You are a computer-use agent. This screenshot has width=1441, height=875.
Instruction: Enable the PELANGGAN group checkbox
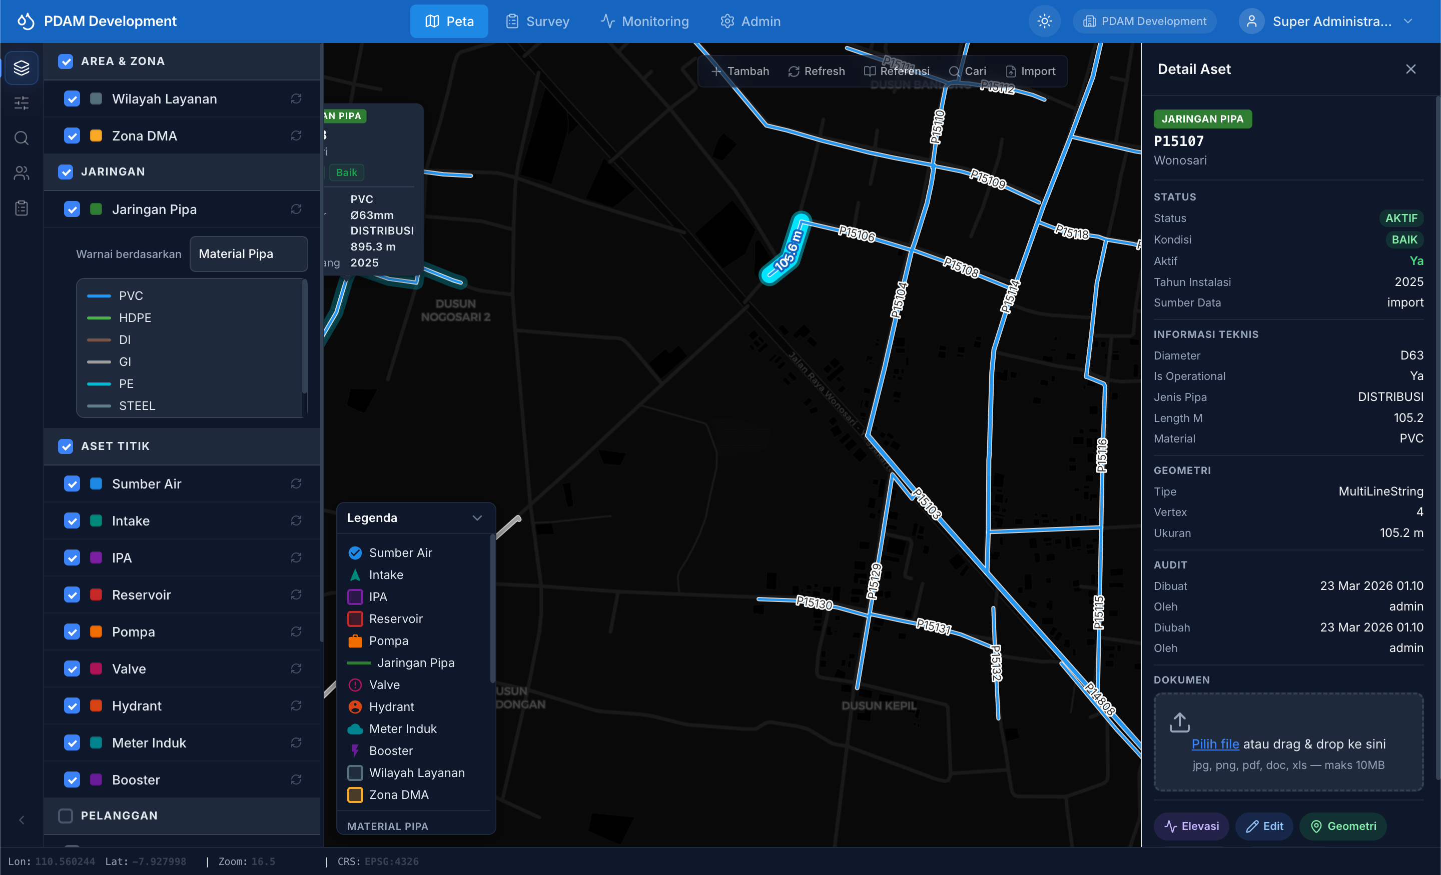[66, 815]
